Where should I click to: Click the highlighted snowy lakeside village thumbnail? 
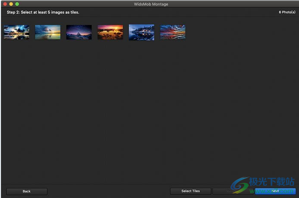coord(142,32)
